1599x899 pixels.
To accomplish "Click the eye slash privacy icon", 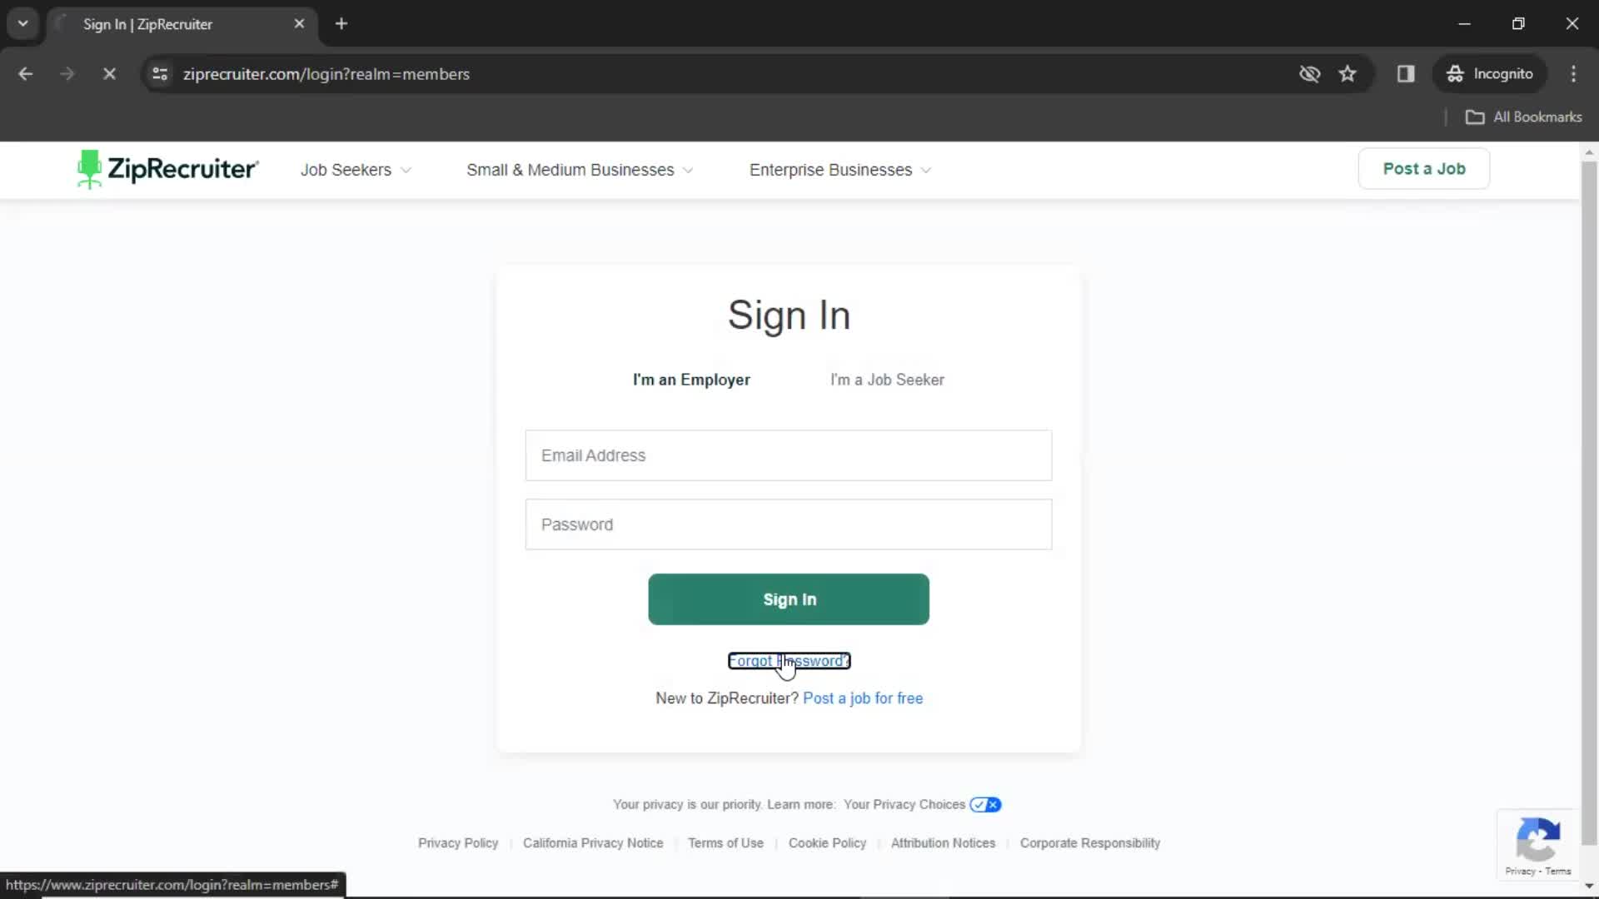I will pos(1310,73).
